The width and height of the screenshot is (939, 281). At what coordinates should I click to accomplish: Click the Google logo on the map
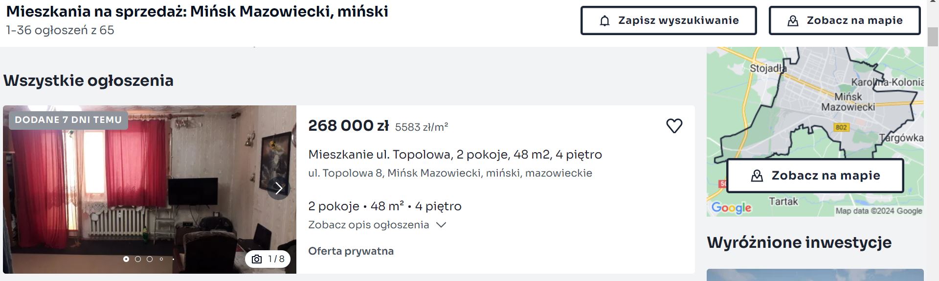point(731,208)
